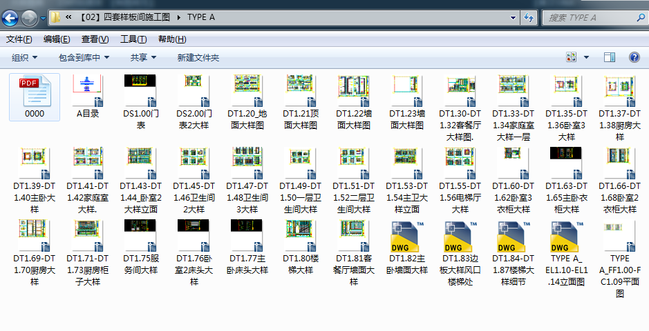The height and width of the screenshot is (331, 649).
Task: Select DT1.22墙面大样图 file
Action: click(x=353, y=103)
